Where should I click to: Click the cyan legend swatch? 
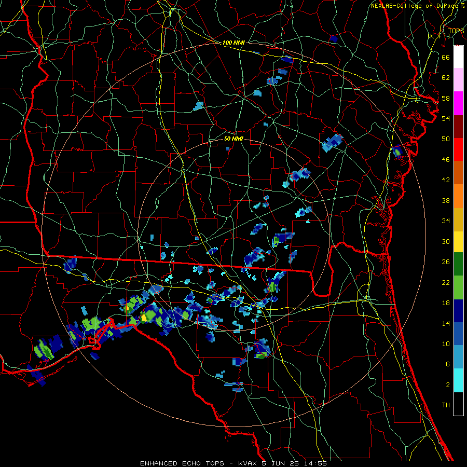[458, 380]
